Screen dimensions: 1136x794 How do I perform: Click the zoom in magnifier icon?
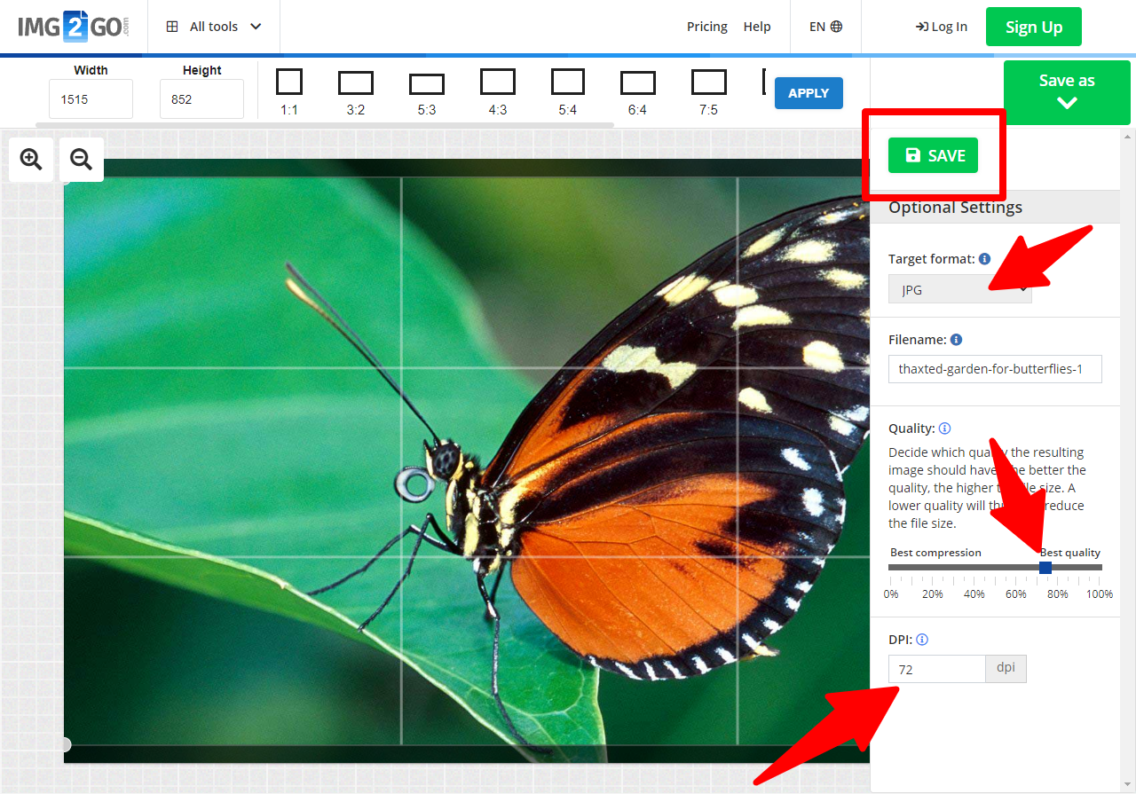31,160
